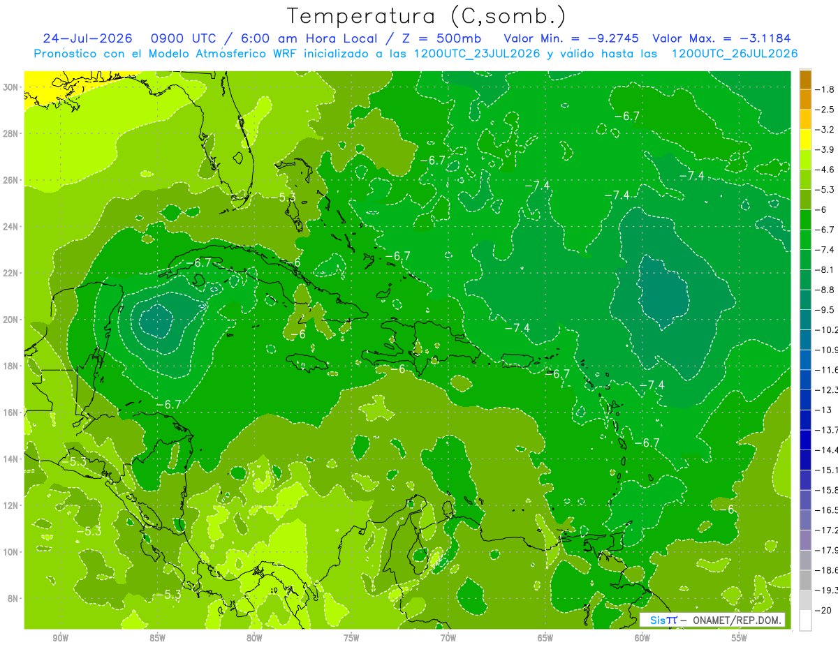This screenshot has height=647, width=838.
Task: Click the "-9.5" colorbar label
Action: click(825, 310)
